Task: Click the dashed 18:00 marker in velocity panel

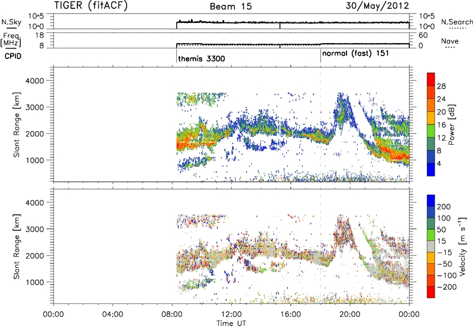Action: tap(320, 246)
